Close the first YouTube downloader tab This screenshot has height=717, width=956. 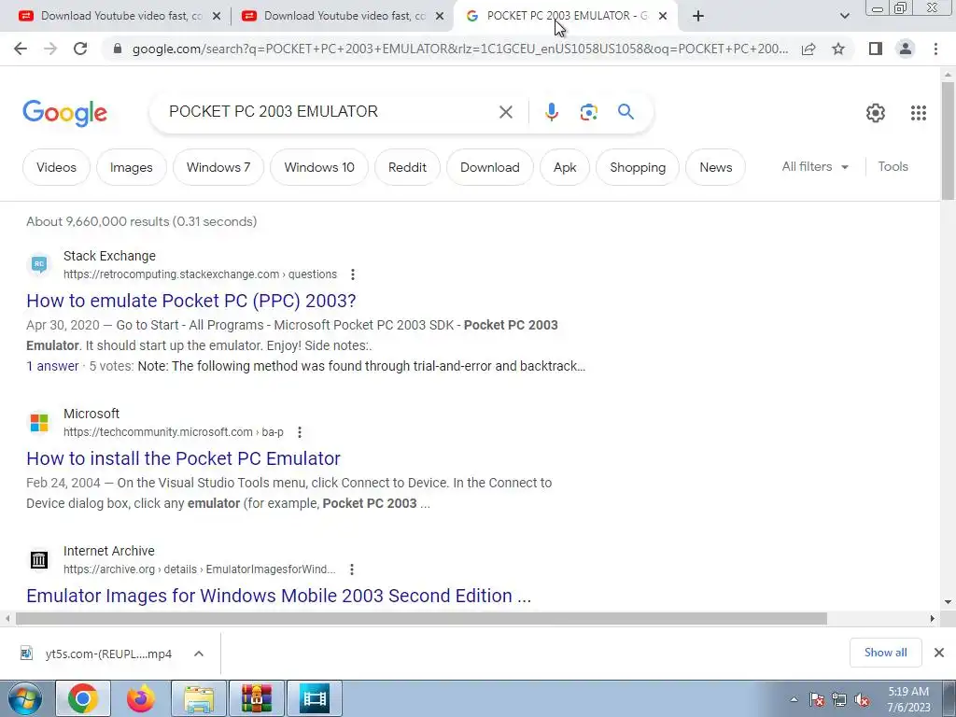click(217, 16)
